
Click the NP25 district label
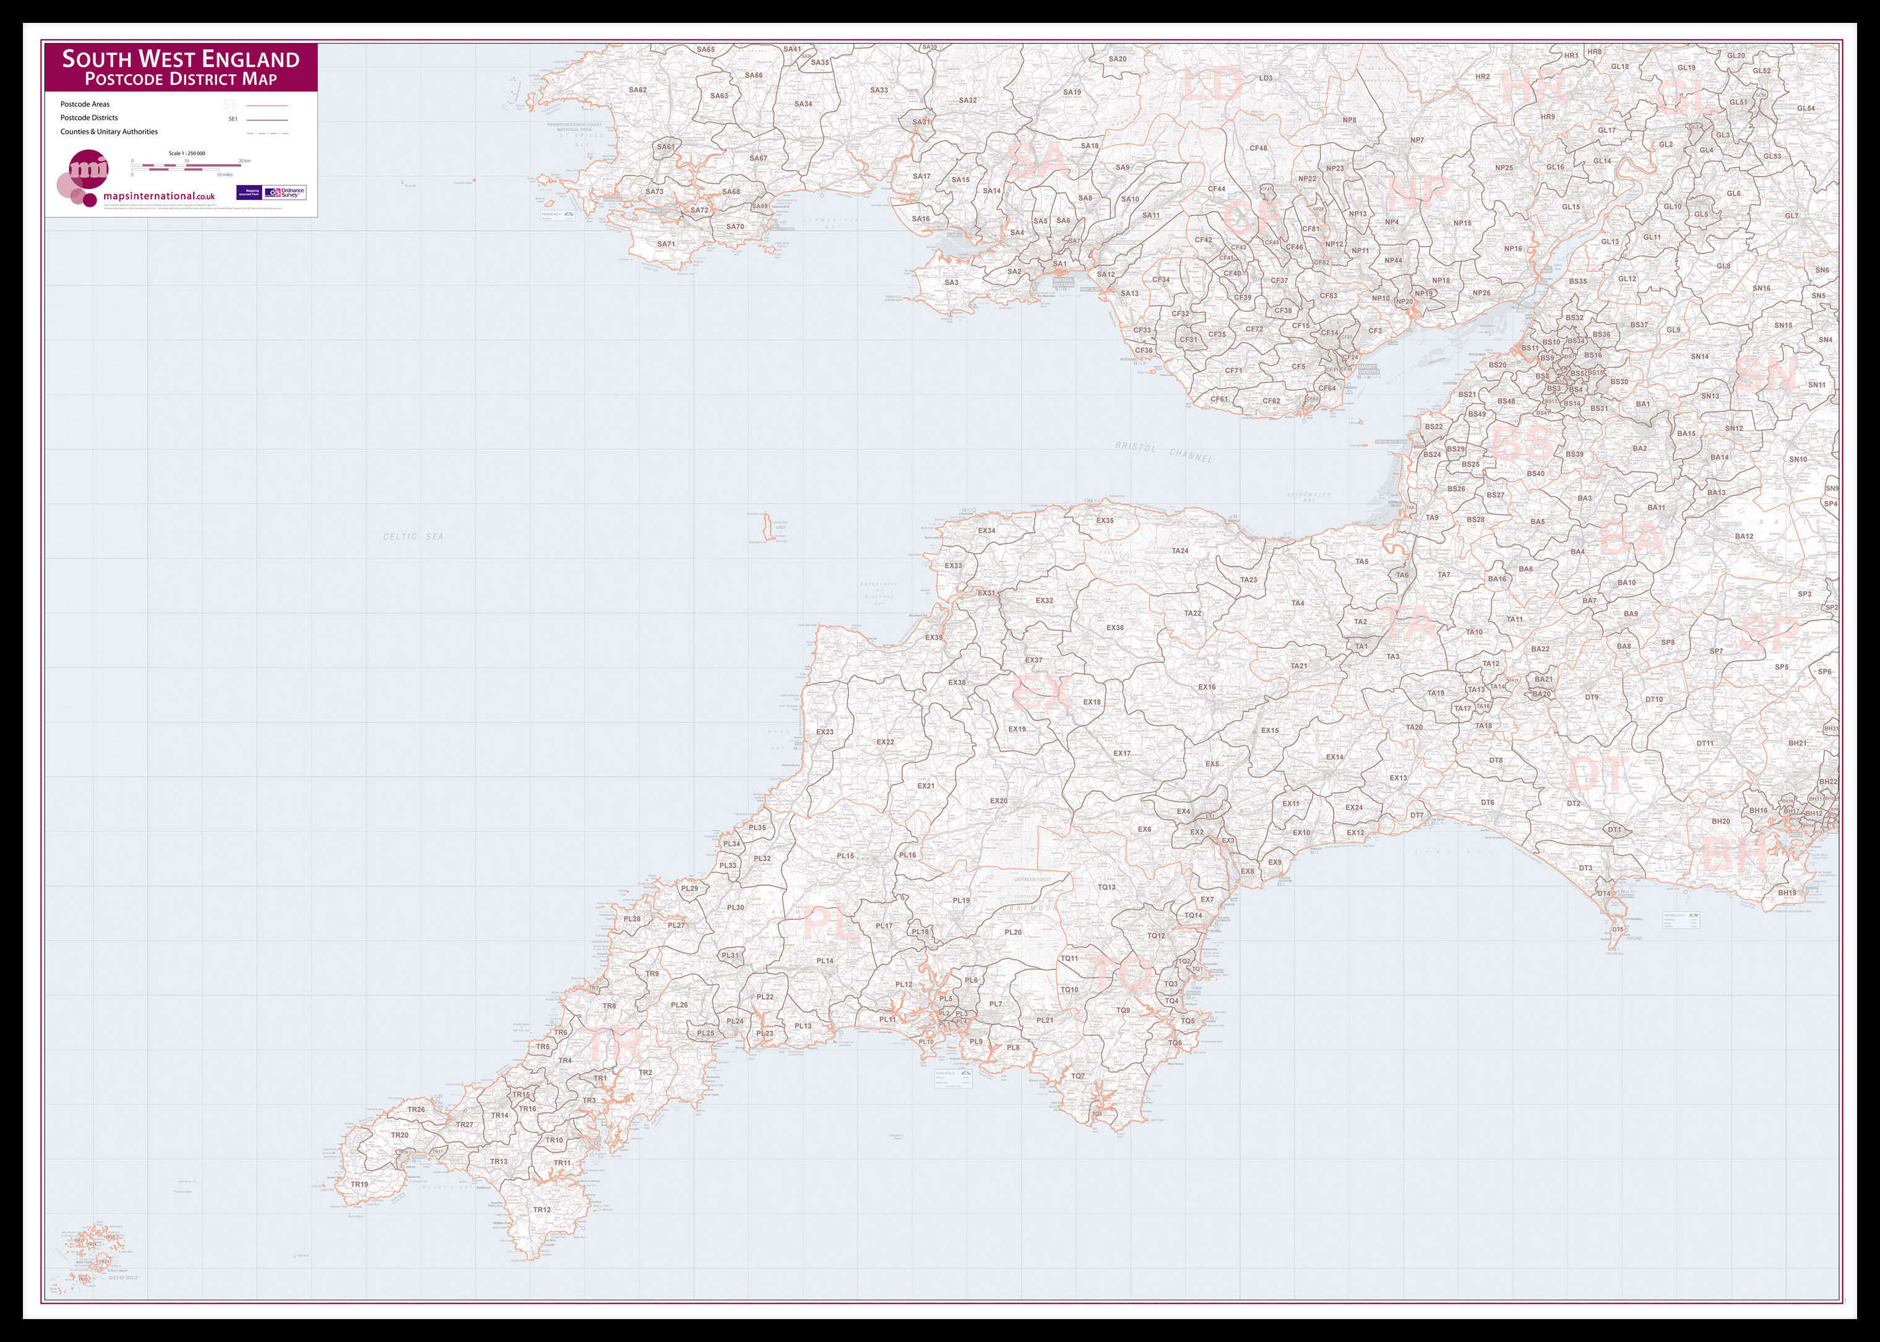point(1504,168)
